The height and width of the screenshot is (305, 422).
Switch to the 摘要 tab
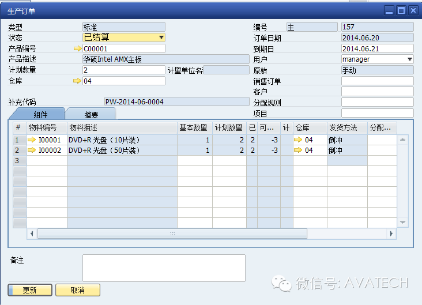[91, 115]
